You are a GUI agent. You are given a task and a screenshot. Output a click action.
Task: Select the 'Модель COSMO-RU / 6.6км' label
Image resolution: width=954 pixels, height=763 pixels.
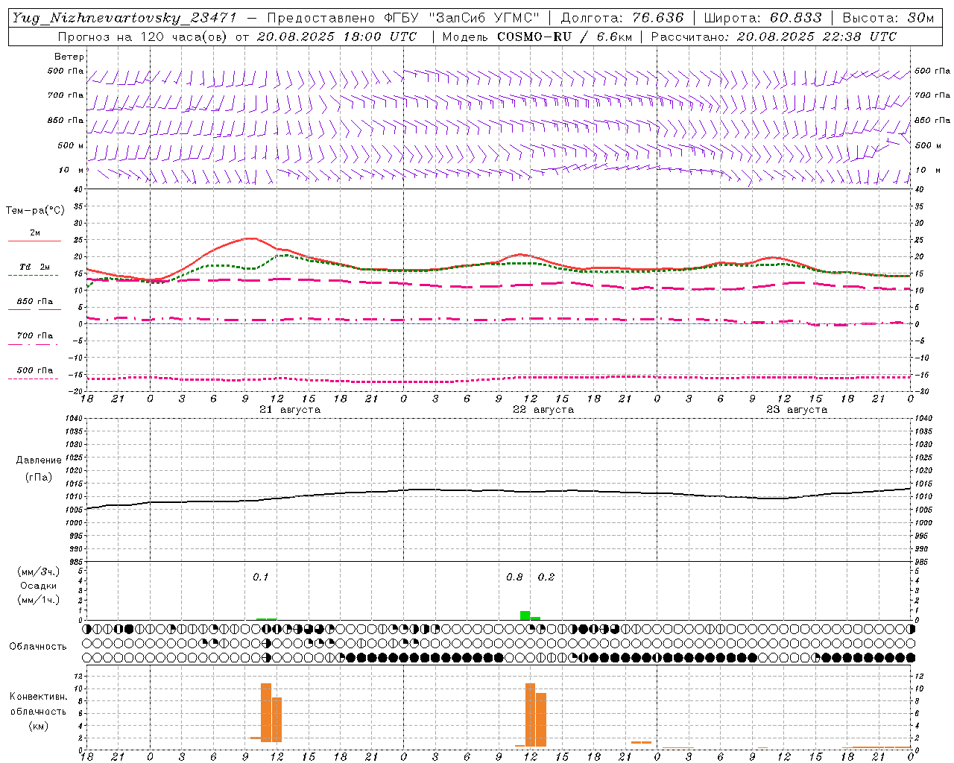point(537,36)
